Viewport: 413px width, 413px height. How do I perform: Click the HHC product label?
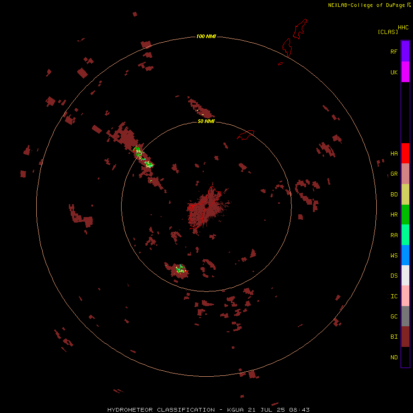(403, 28)
